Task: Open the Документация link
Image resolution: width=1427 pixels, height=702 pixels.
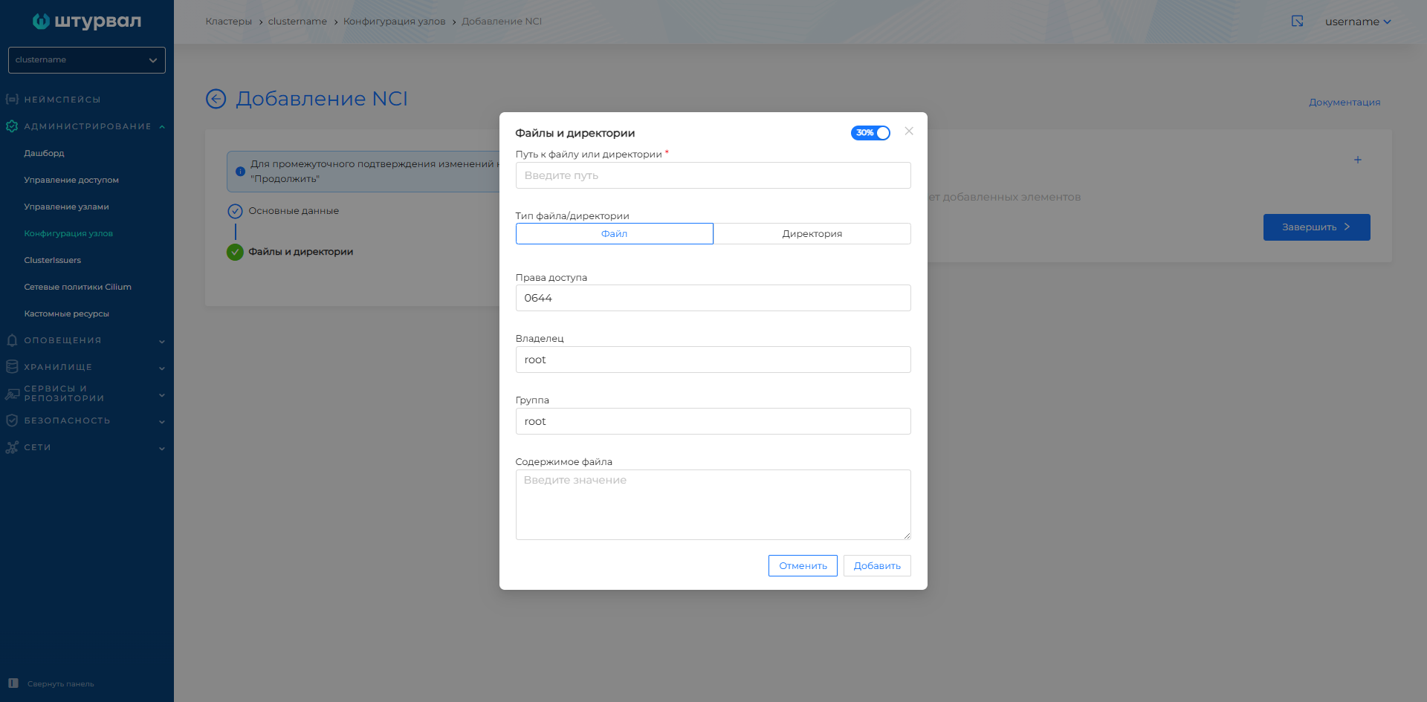Action: (x=1345, y=102)
